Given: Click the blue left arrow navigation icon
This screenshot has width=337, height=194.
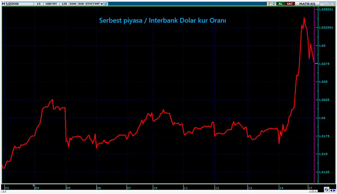Looking at the screenshot, I should click(331, 191).
